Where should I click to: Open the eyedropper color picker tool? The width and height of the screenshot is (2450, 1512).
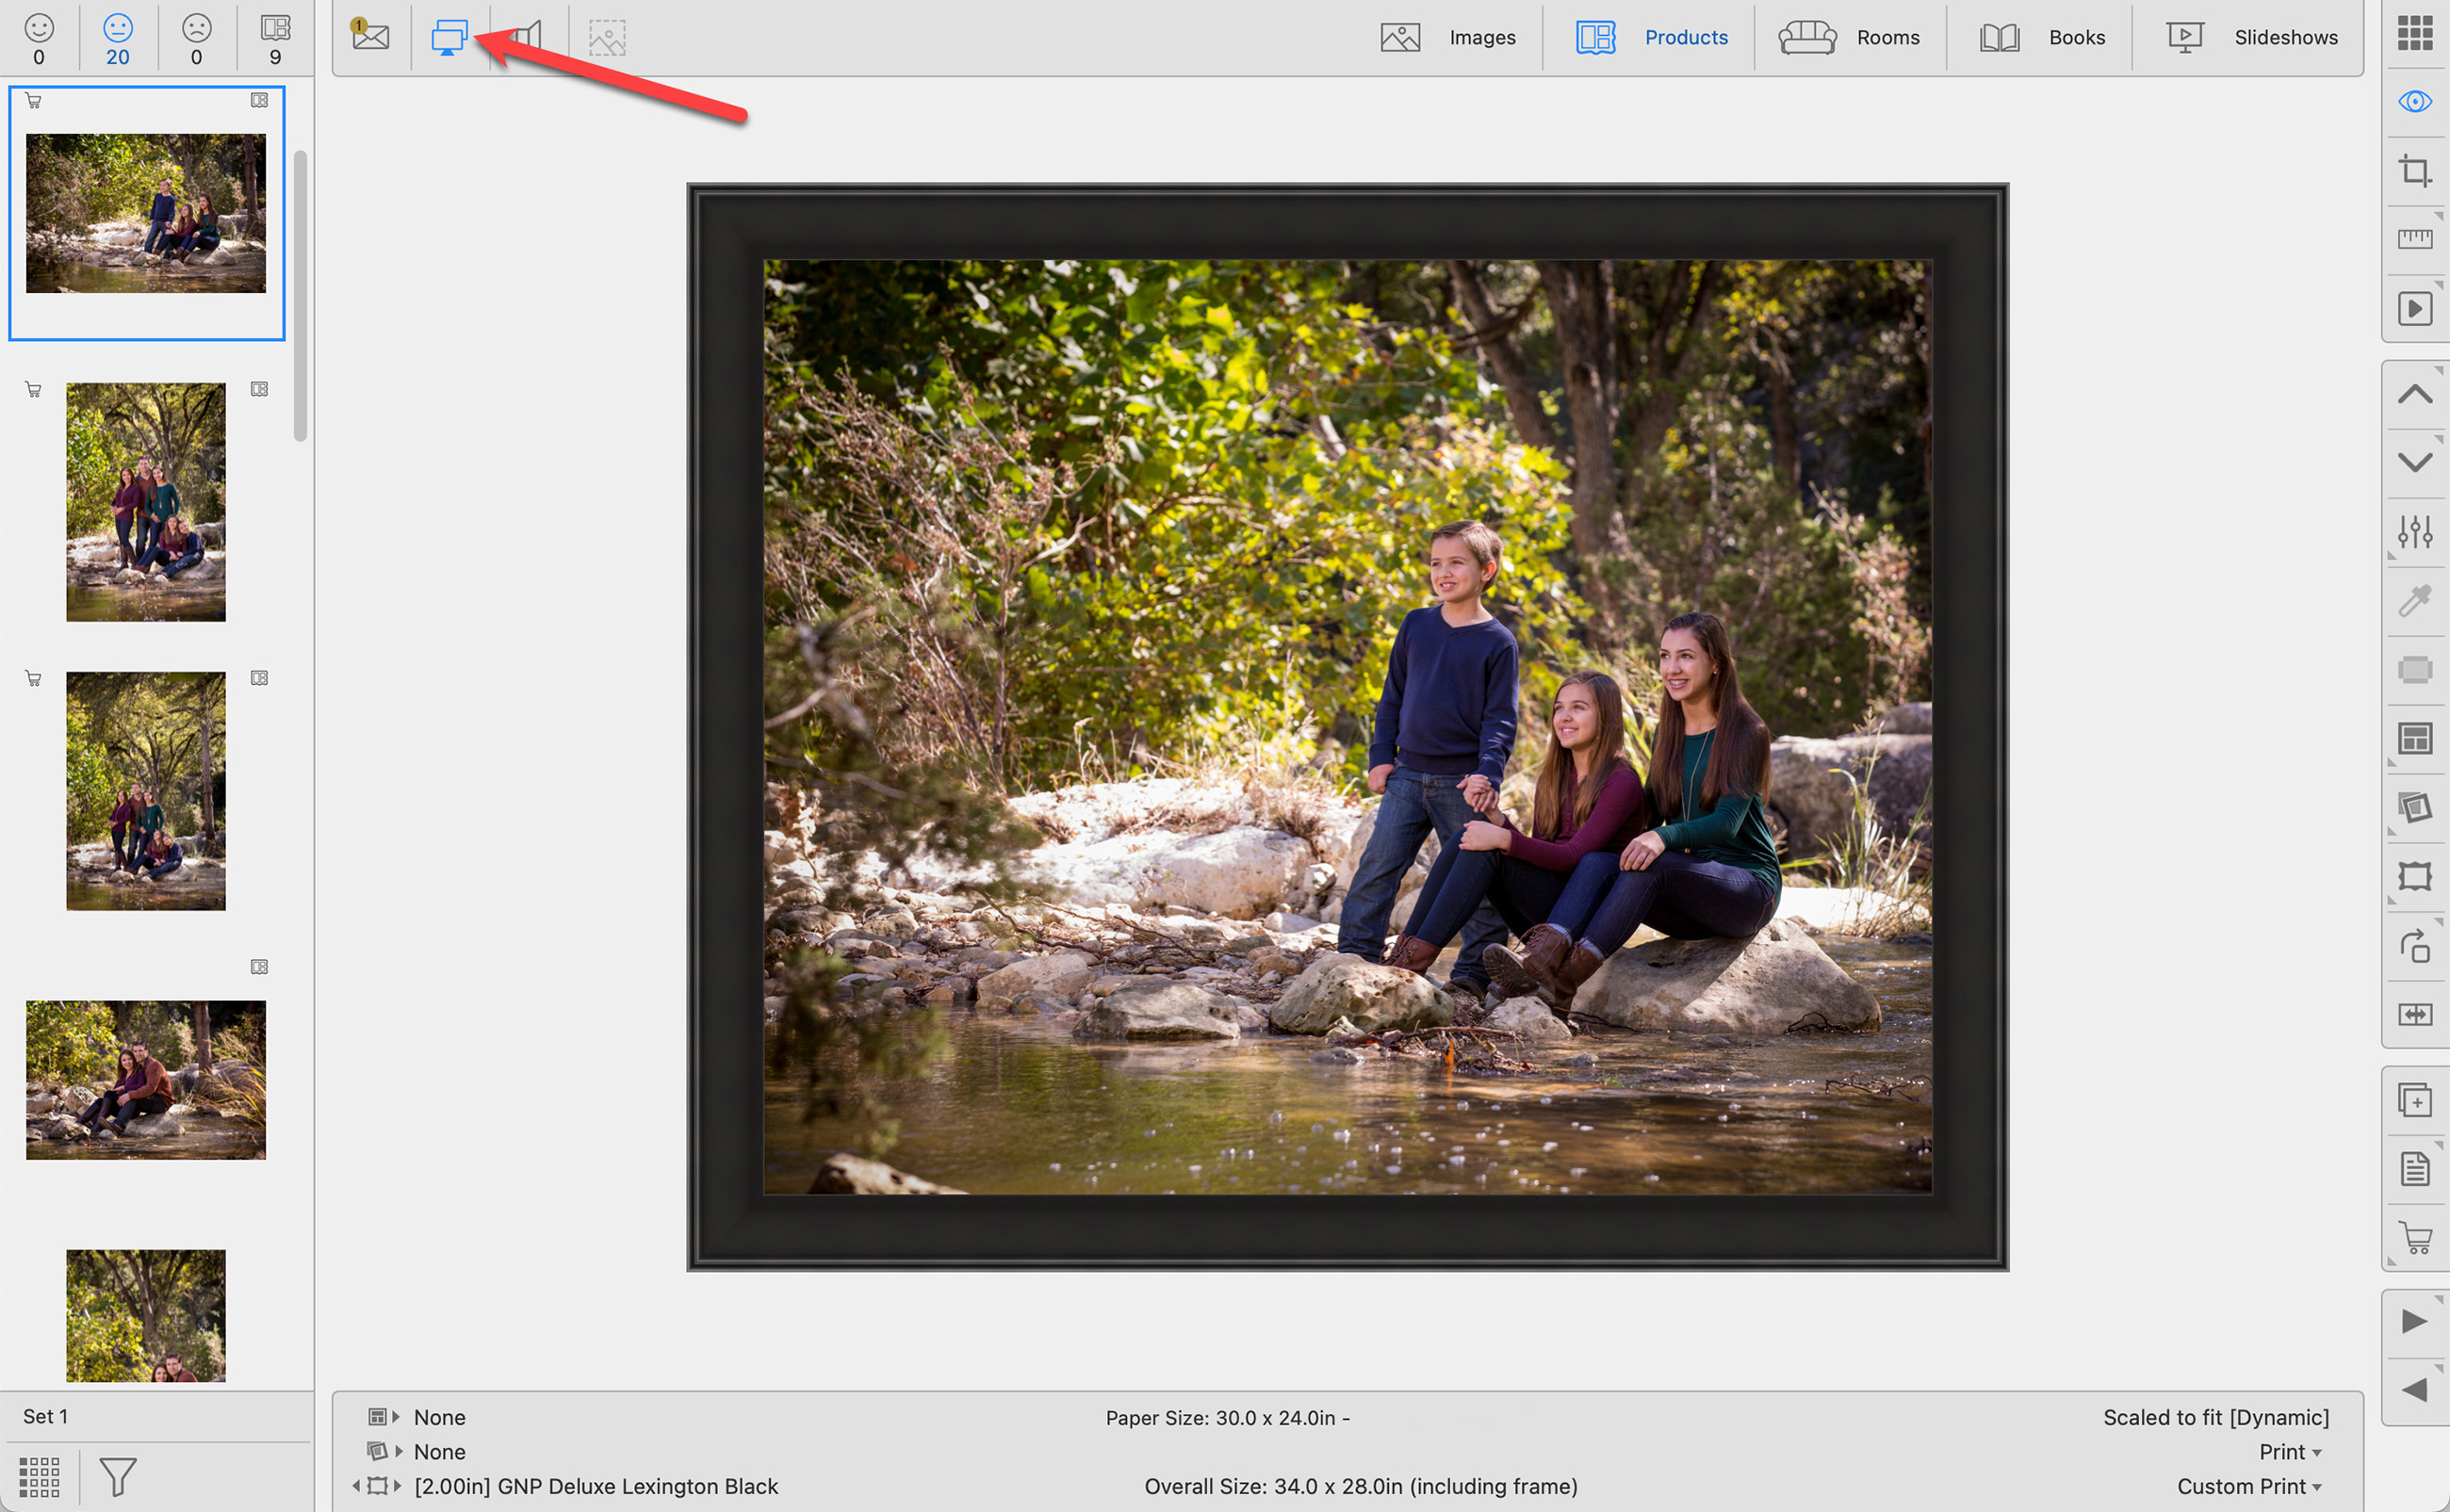[2414, 600]
